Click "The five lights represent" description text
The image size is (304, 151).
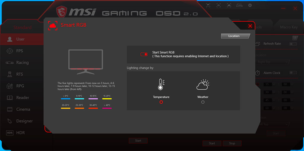click(x=86, y=86)
